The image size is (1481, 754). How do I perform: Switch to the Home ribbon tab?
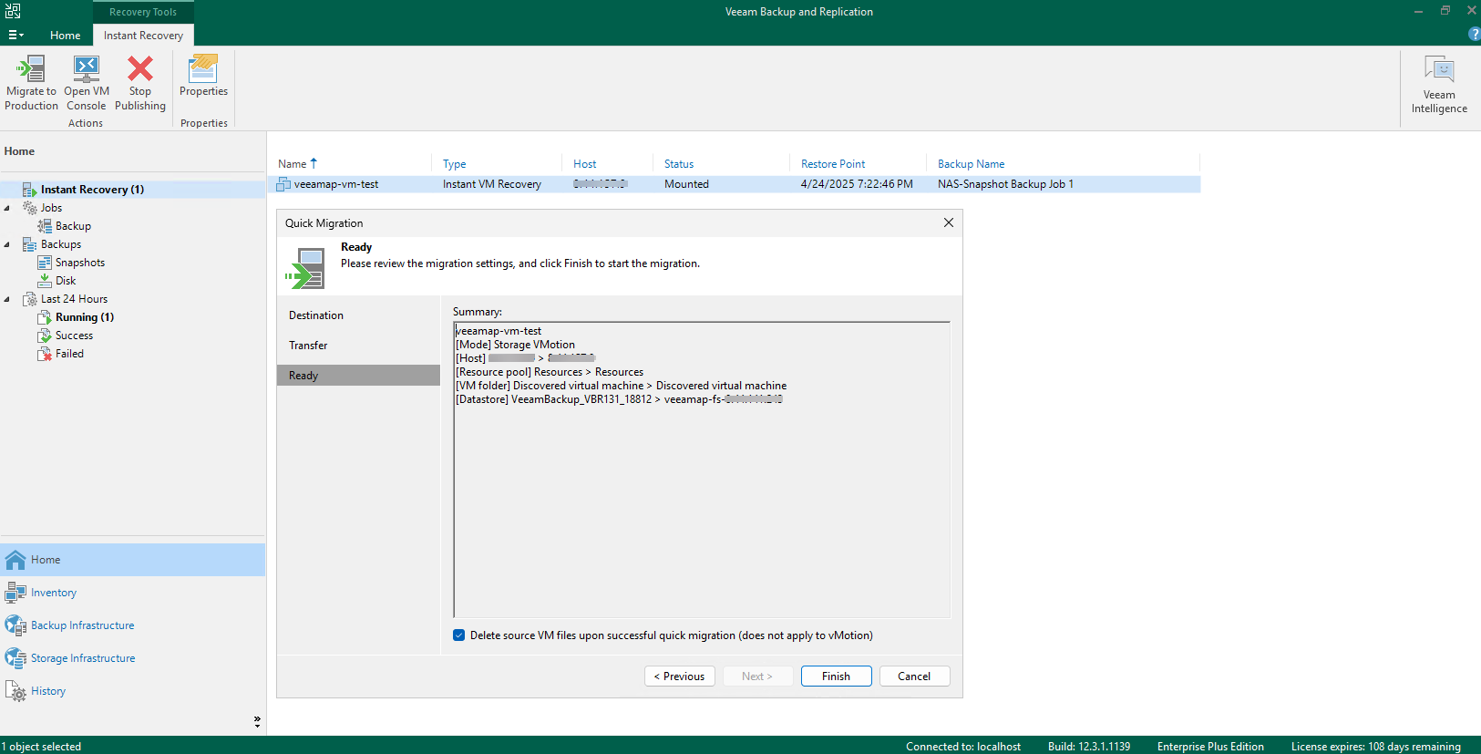click(x=65, y=36)
